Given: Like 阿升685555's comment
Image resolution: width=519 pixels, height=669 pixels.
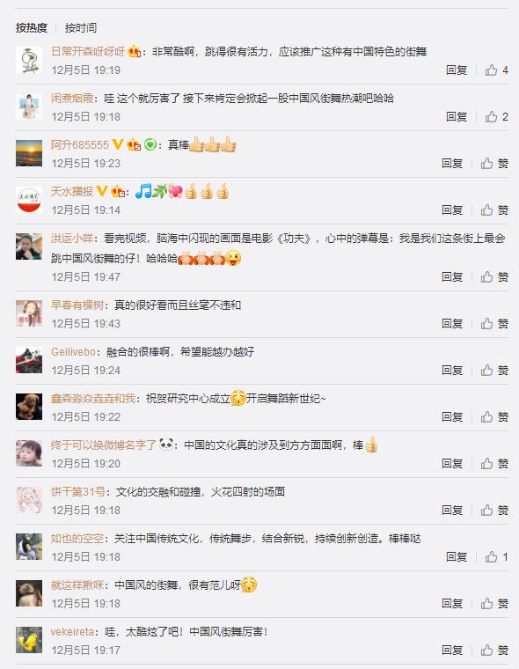Looking at the screenshot, I should 494,164.
